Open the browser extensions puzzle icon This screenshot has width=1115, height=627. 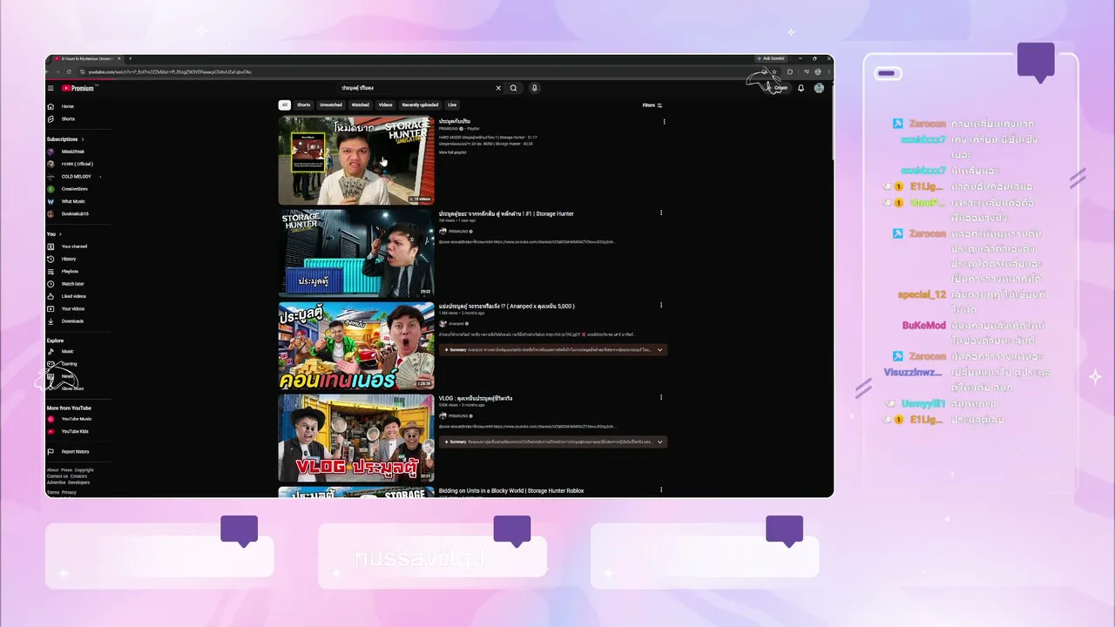click(790, 71)
